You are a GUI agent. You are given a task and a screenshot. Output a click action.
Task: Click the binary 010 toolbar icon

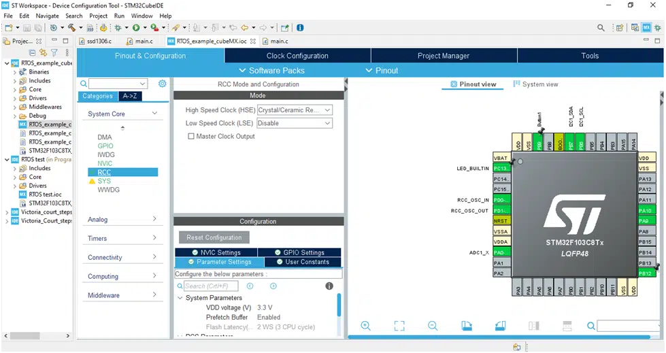pyautogui.click(x=90, y=28)
